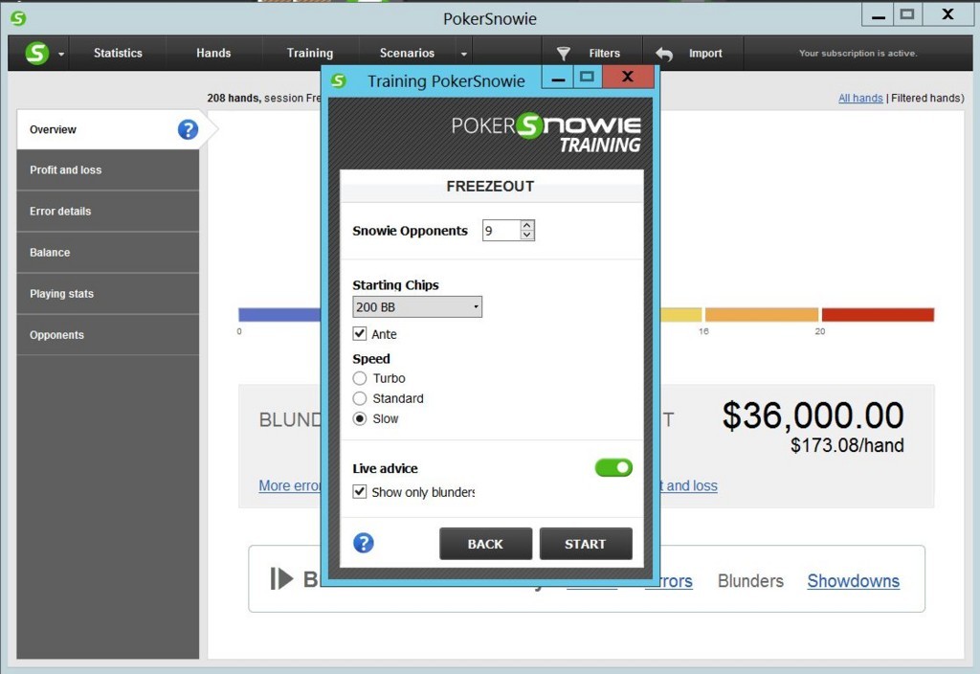Select the Overview sidebar tab
This screenshot has height=674, width=980.
(x=107, y=129)
